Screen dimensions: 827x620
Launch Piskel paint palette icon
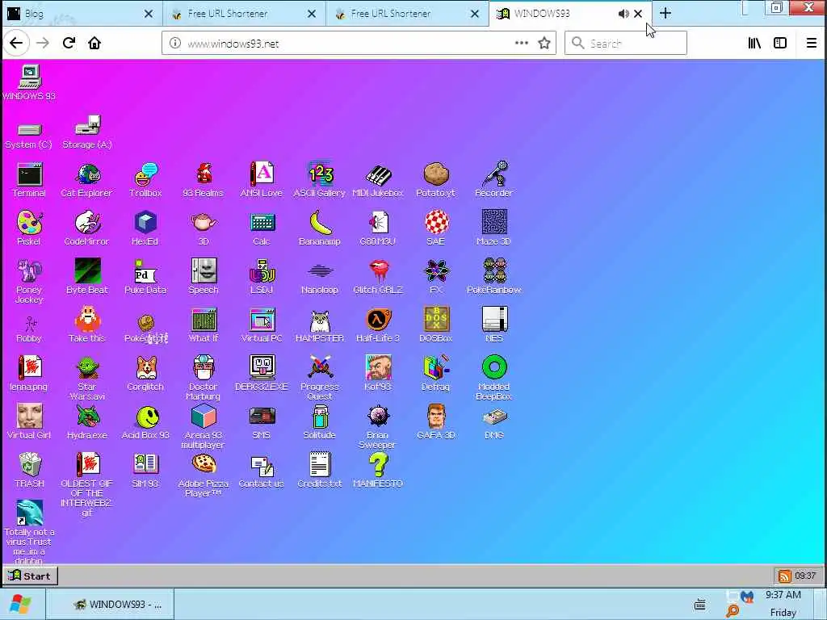(x=29, y=228)
